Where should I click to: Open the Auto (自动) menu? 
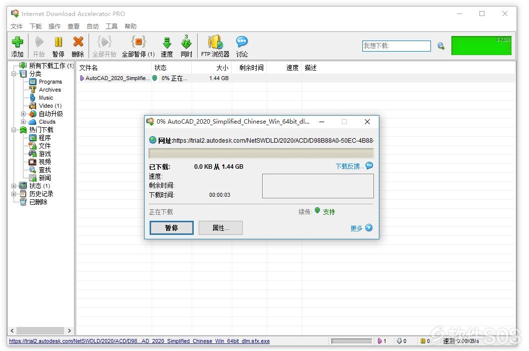pyautogui.click(x=93, y=27)
